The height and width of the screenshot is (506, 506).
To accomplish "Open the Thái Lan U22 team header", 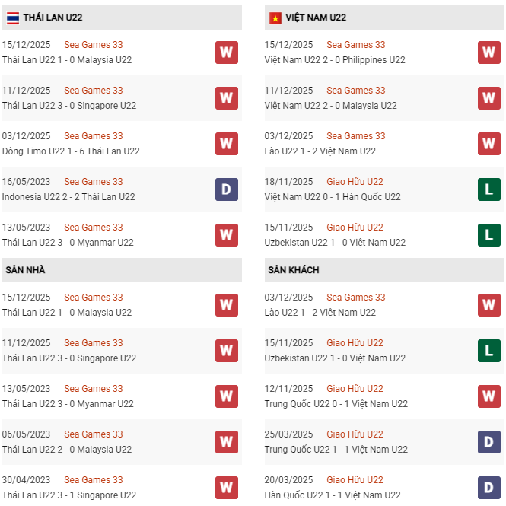I will pos(53,18).
